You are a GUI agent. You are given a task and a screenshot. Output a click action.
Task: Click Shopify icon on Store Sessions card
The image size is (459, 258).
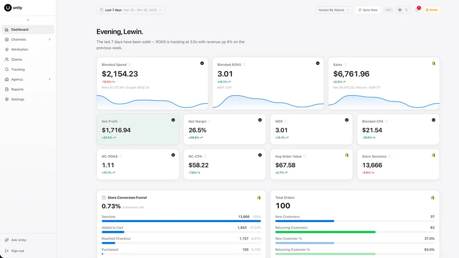pos(434,155)
